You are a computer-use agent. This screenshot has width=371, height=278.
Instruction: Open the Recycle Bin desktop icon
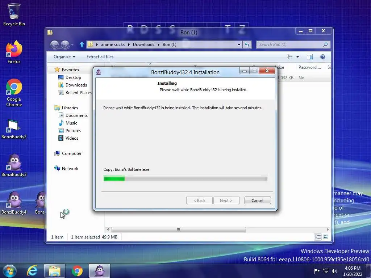point(14,14)
